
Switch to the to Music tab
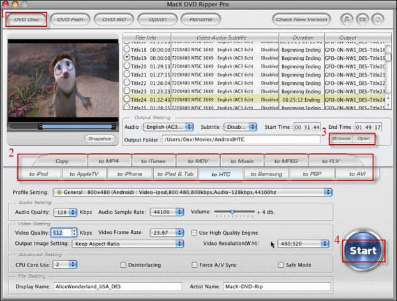[x=242, y=161]
